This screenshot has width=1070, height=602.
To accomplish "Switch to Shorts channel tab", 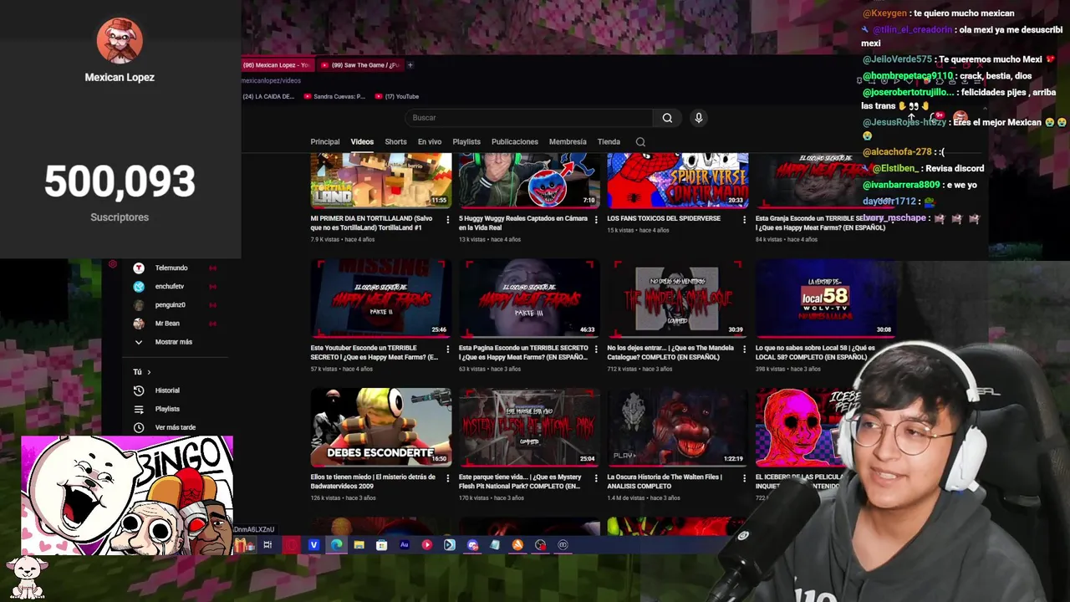I will [395, 142].
